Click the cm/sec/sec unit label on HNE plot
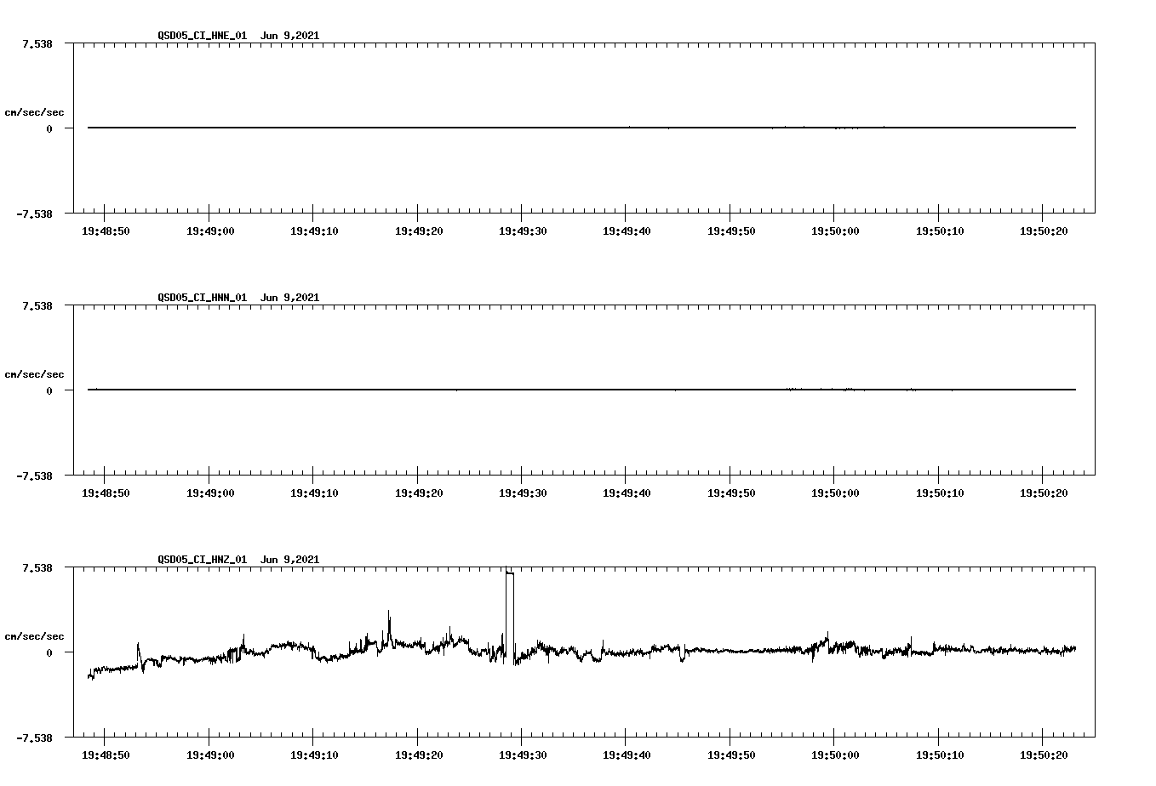The image size is (1156, 786). tap(34, 112)
